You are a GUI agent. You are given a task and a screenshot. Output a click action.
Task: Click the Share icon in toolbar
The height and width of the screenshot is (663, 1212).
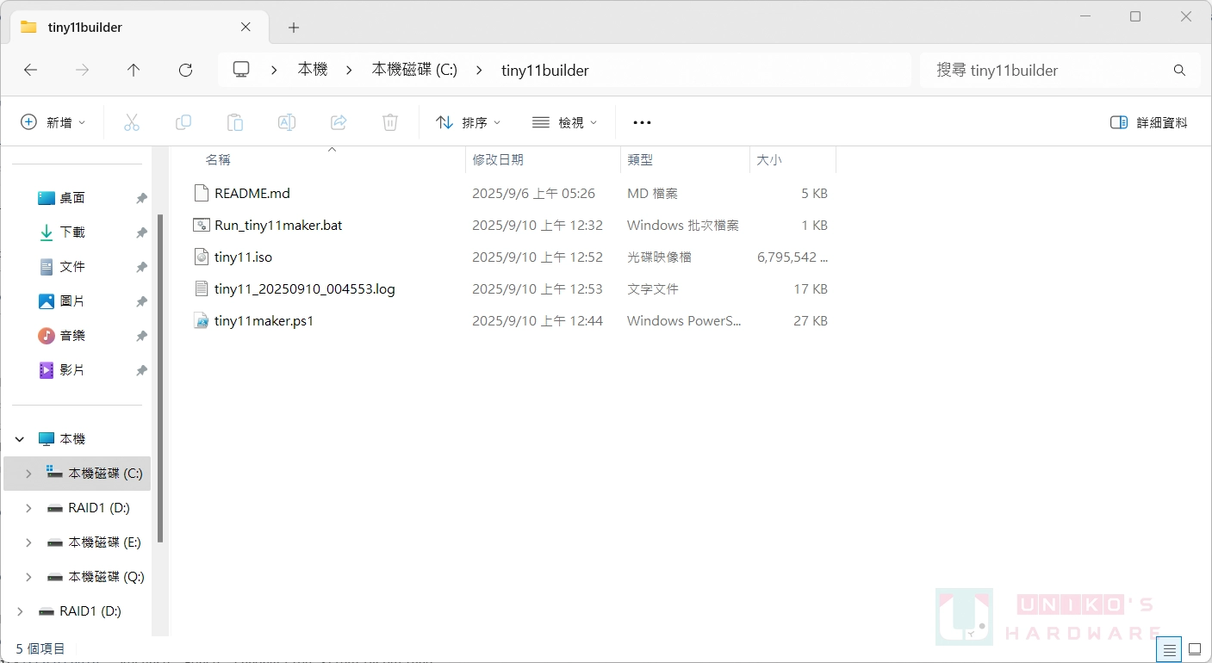(339, 122)
